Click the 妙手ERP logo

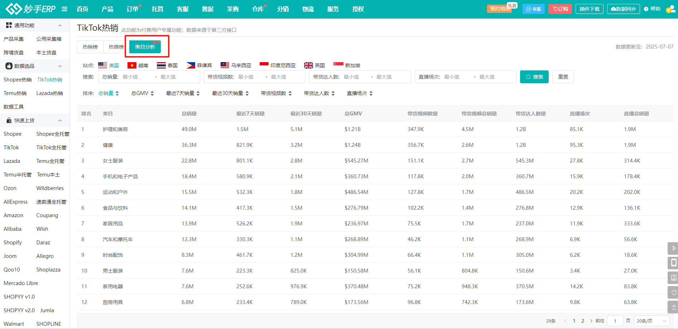(x=30, y=9)
